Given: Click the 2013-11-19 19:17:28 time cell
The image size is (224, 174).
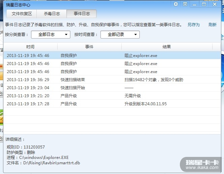Looking at the screenshot, I should [x=28, y=104].
